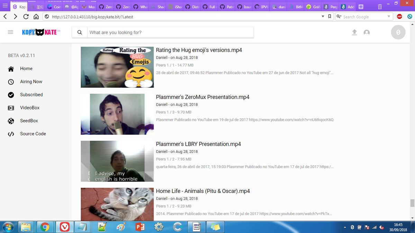Open Home Life - Animals video
This screenshot has height=233, width=415.
click(202, 191)
